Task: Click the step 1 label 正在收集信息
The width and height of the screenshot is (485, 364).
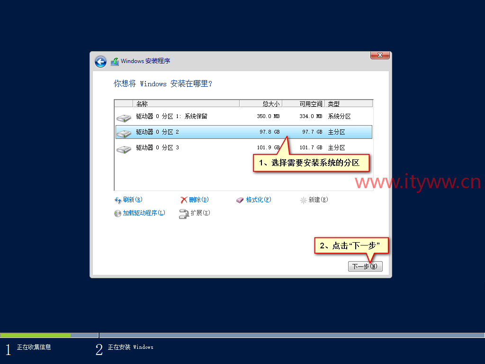Action: point(34,347)
